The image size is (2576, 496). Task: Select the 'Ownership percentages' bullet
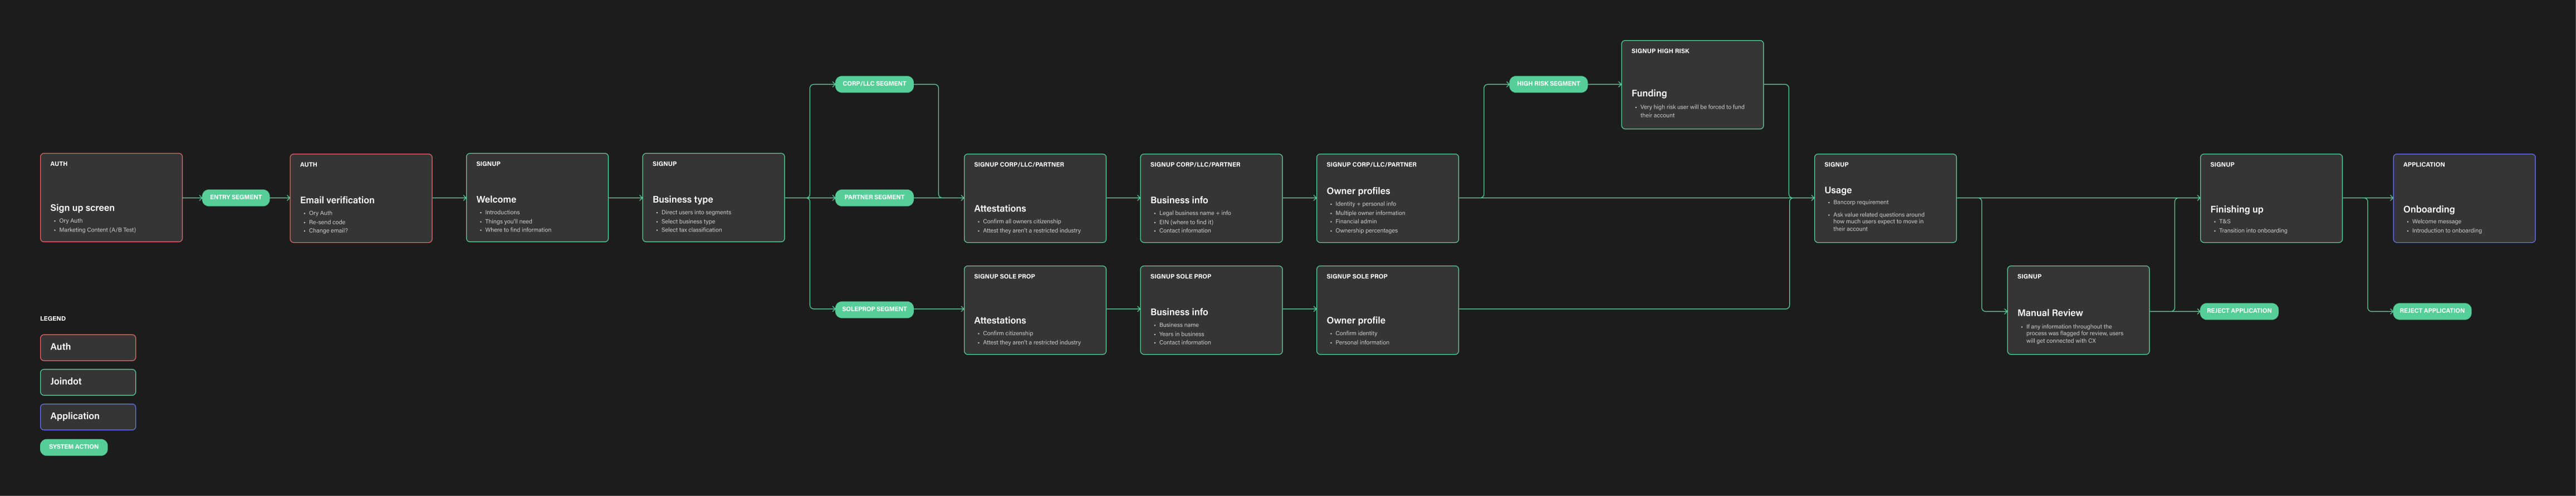[1366, 231]
